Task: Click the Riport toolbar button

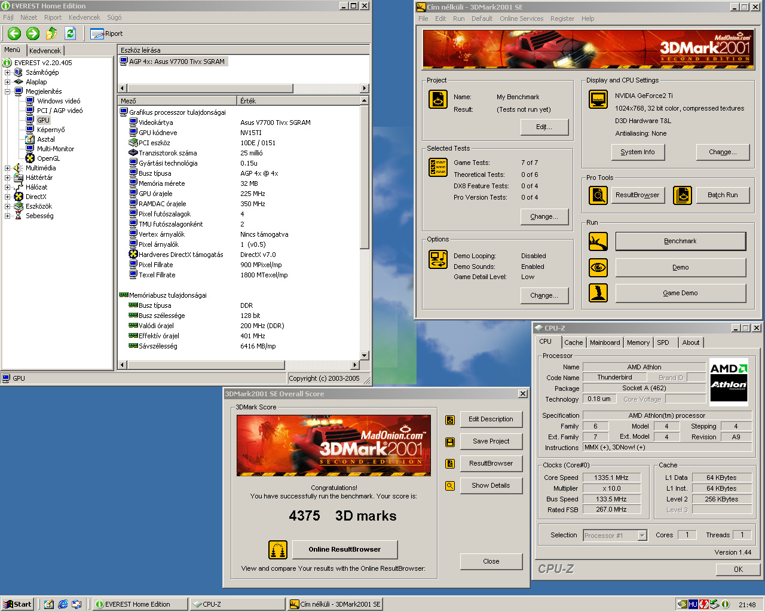Action: [106, 33]
